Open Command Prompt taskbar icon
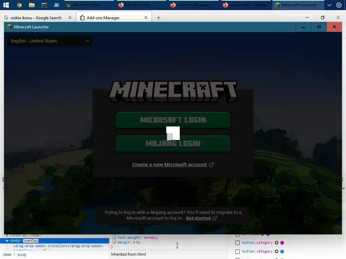346x259 pixels. coord(44,5)
